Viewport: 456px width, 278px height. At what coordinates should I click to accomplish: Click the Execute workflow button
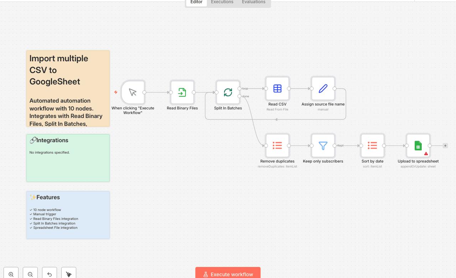(x=228, y=274)
